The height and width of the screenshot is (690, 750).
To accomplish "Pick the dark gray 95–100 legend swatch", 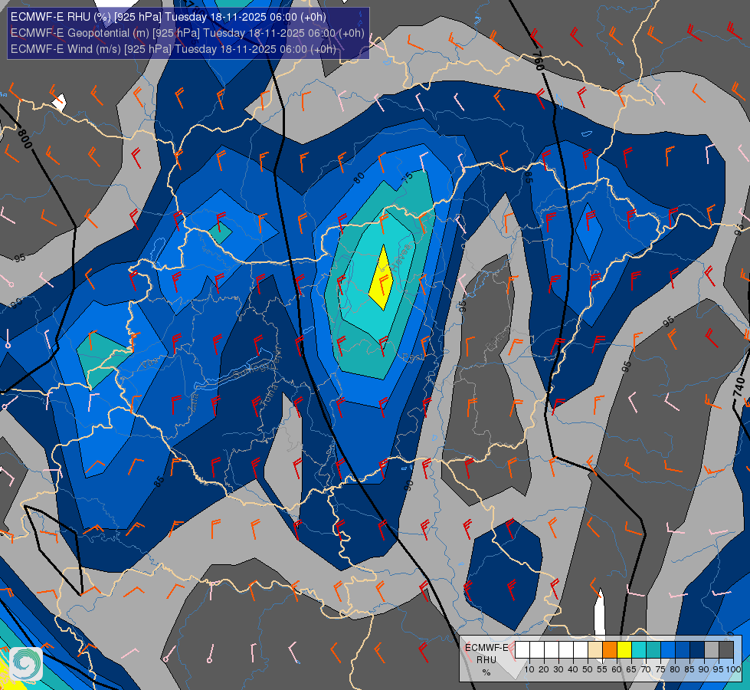I will [726, 650].
